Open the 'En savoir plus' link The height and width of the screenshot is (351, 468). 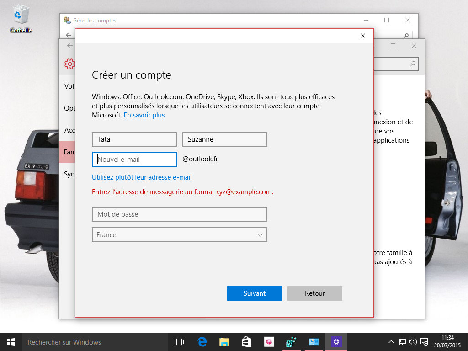coord(144,115)
